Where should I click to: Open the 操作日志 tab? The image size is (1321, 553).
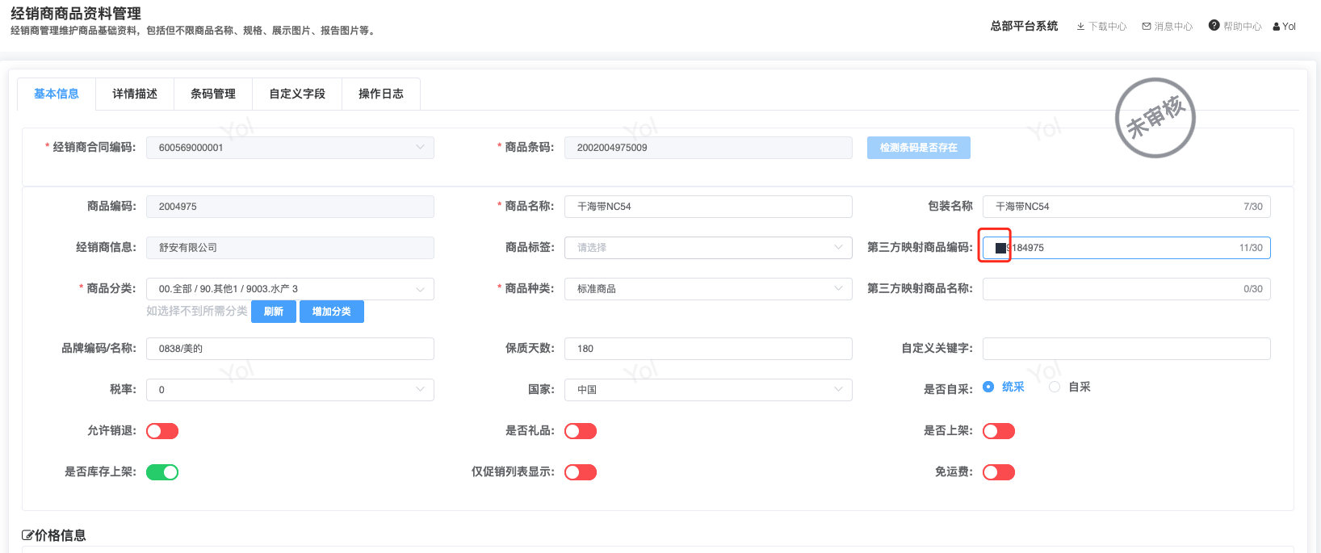point(381,94)
